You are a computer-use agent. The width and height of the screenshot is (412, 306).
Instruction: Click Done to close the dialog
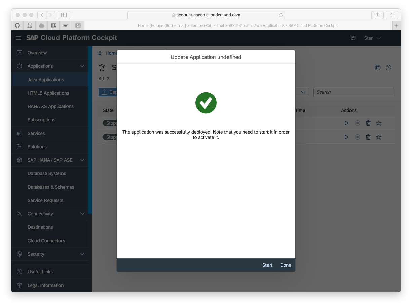[x=286, y=265]
